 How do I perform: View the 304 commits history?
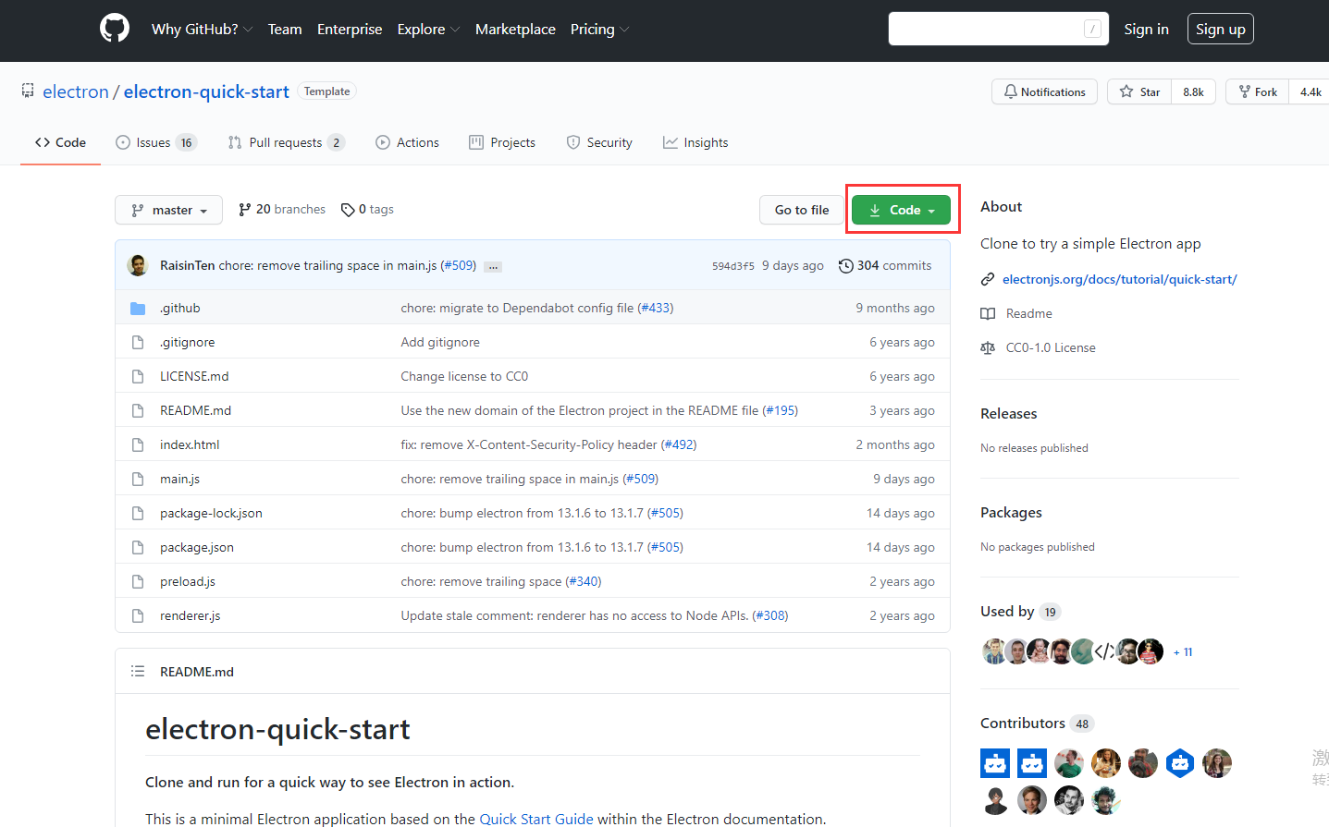coord(885,265)
